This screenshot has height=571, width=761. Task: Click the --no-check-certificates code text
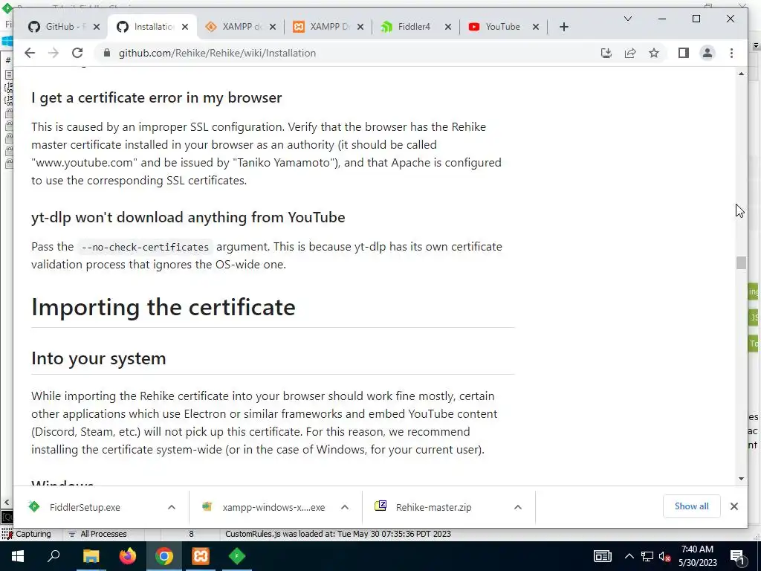pos(145,247)
